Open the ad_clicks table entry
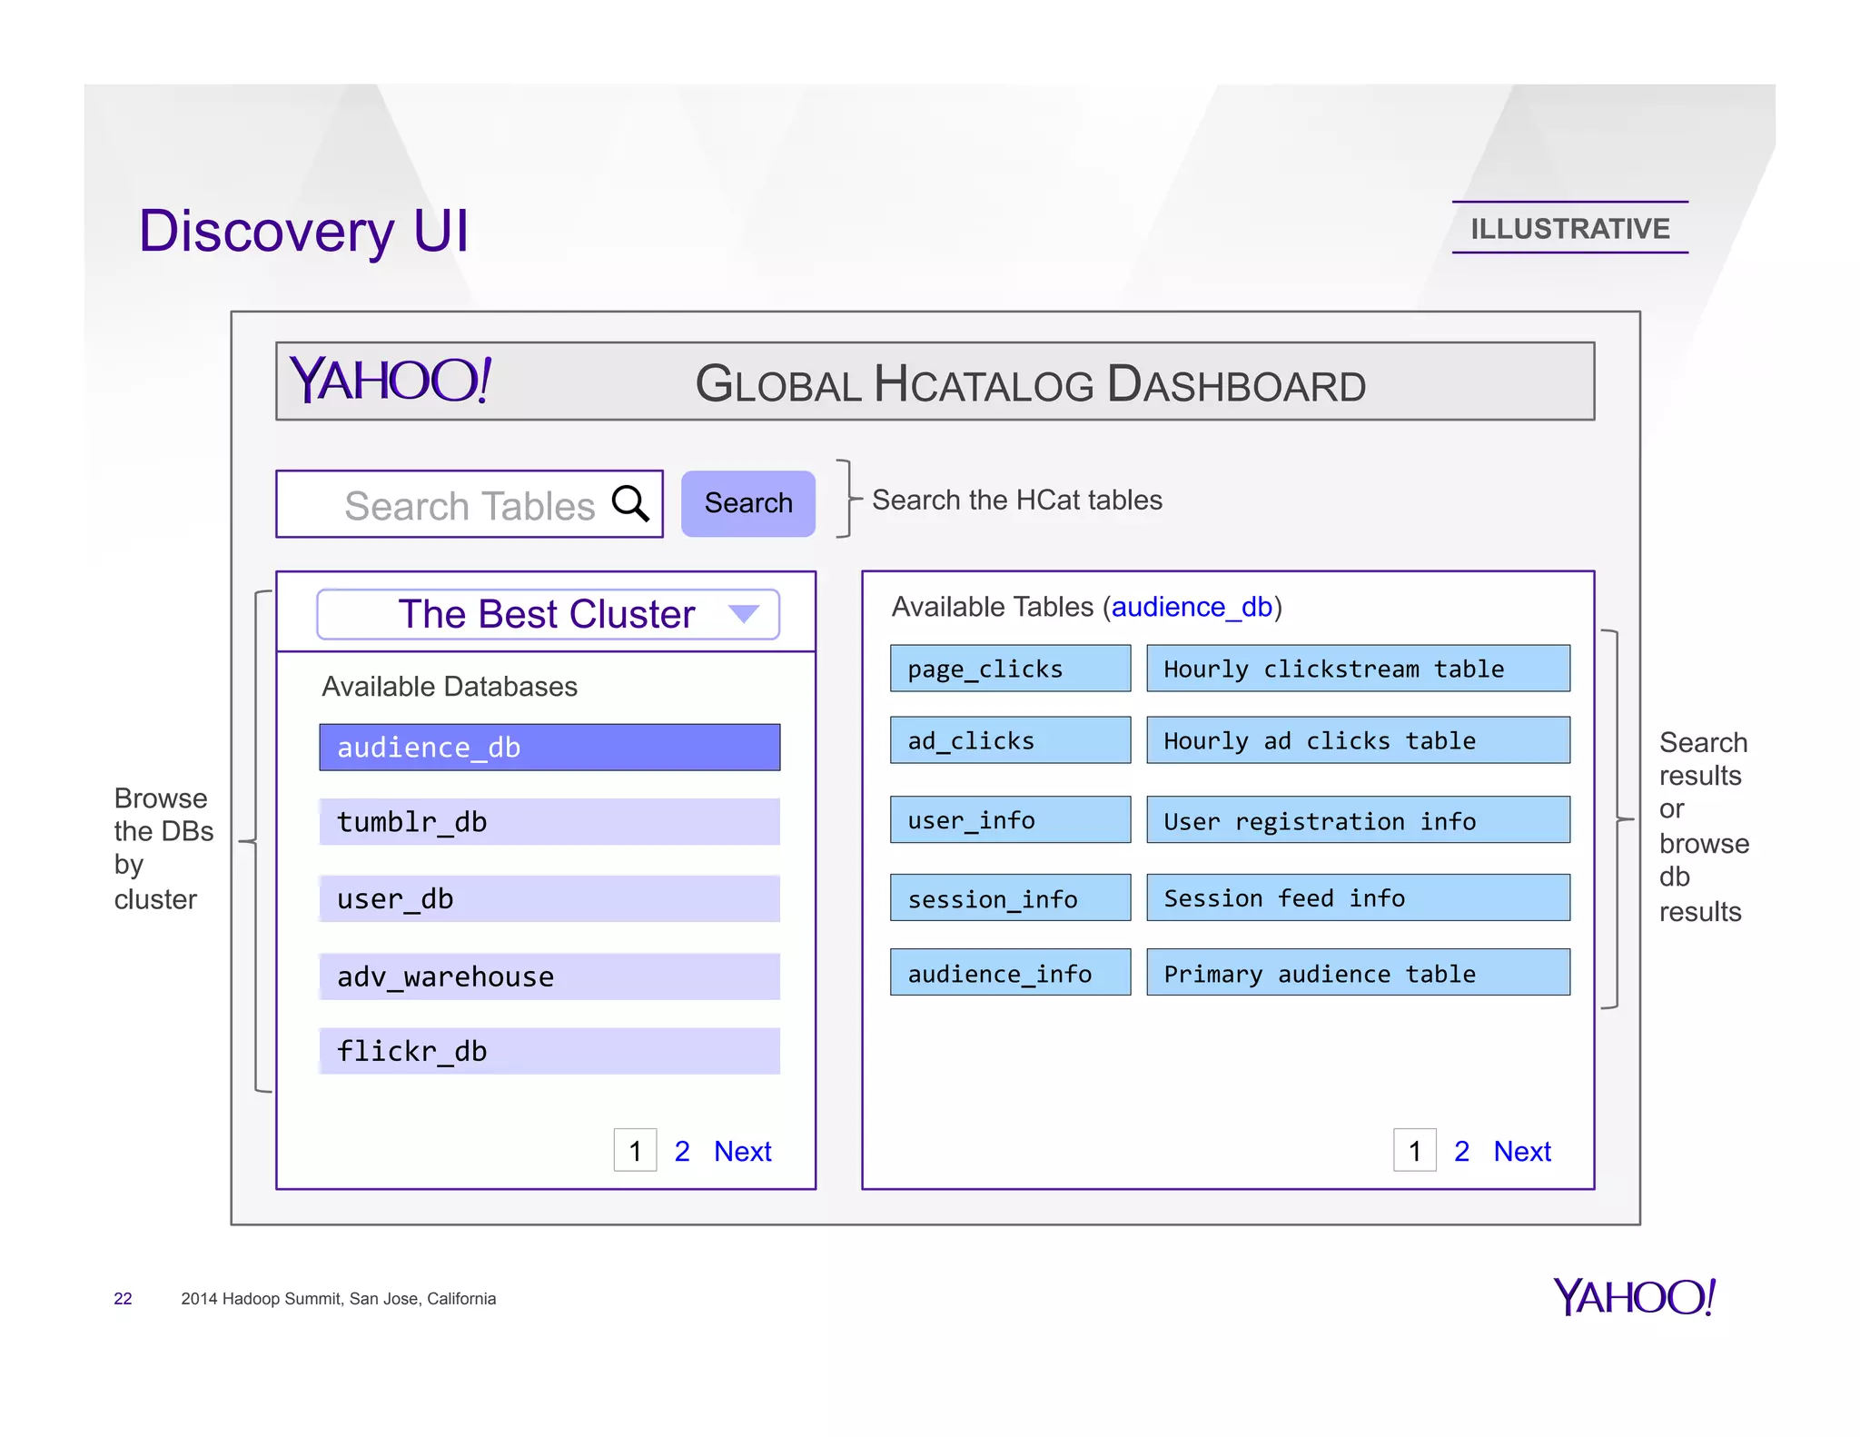This screenshot has width=1860, height=1437. point(1010,740)
